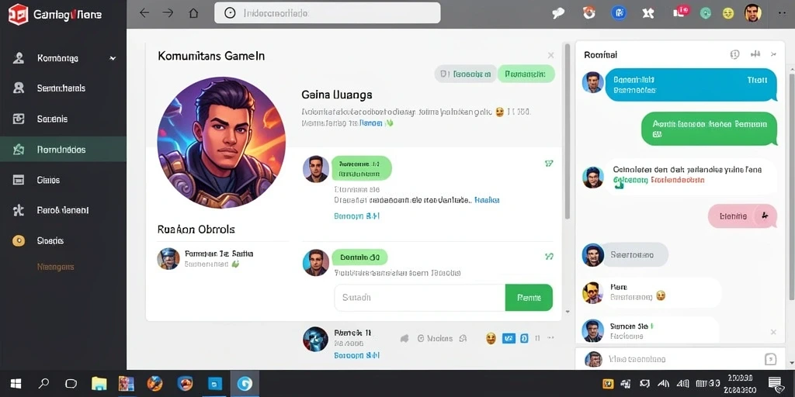The image size is (795, 397).
Task: Click the bars icon in Romital chat header
Action: (x=755, y=54)
